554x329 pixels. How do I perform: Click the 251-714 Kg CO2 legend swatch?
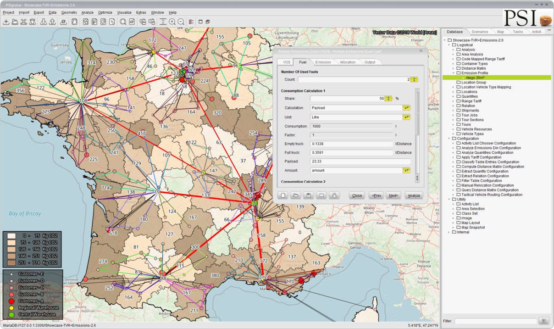11,263
